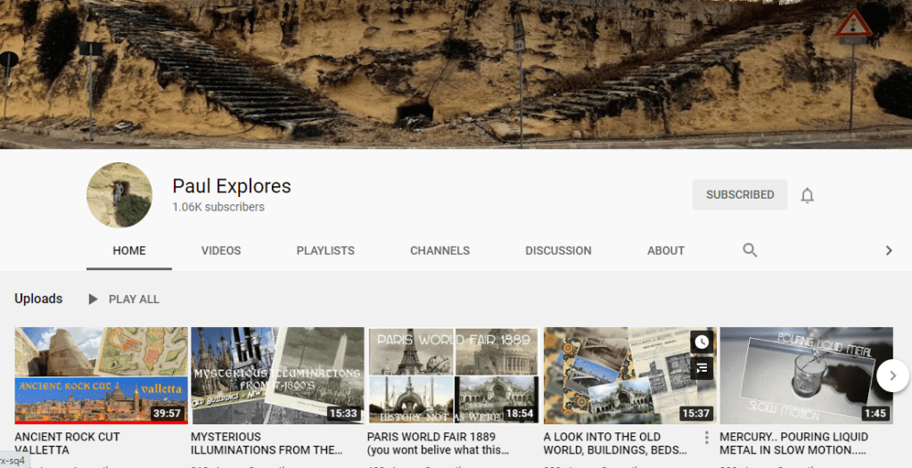This screenshot has height=468, width=912.
Task: Toggle the SUBSCRIBED button
Action: point(739,195)
